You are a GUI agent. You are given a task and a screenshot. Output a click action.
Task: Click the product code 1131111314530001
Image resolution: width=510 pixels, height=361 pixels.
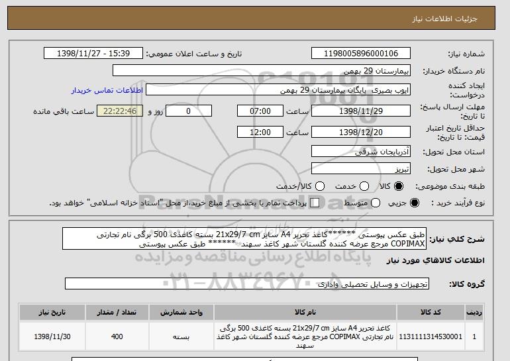pos(431,336)
